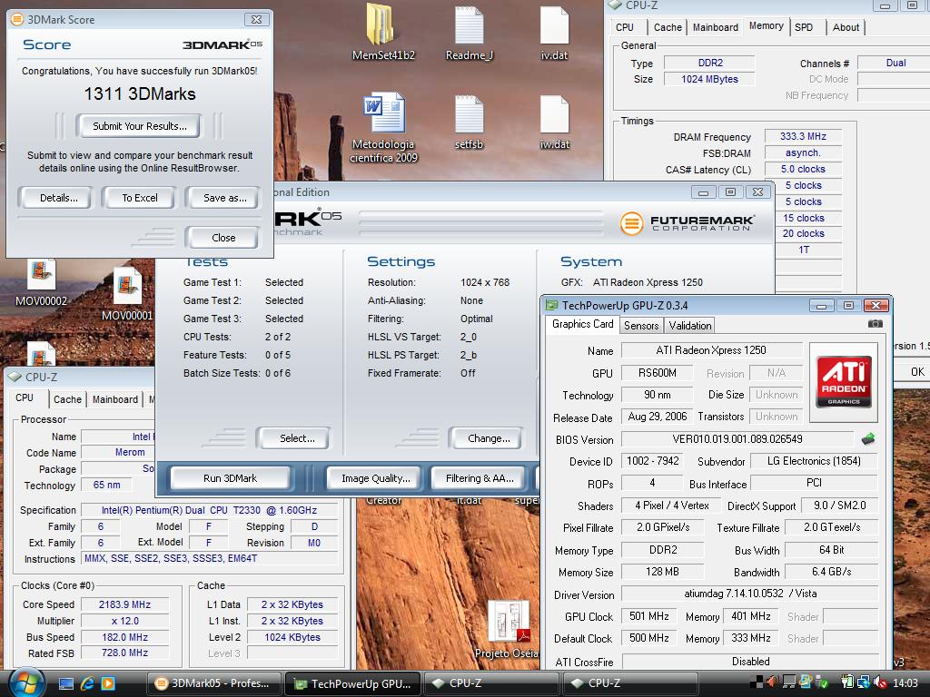Viewport: 930px width, 697px height.
Task: Click DRAM Frequency 333.3 MHz value
Action: pos(803,136)
